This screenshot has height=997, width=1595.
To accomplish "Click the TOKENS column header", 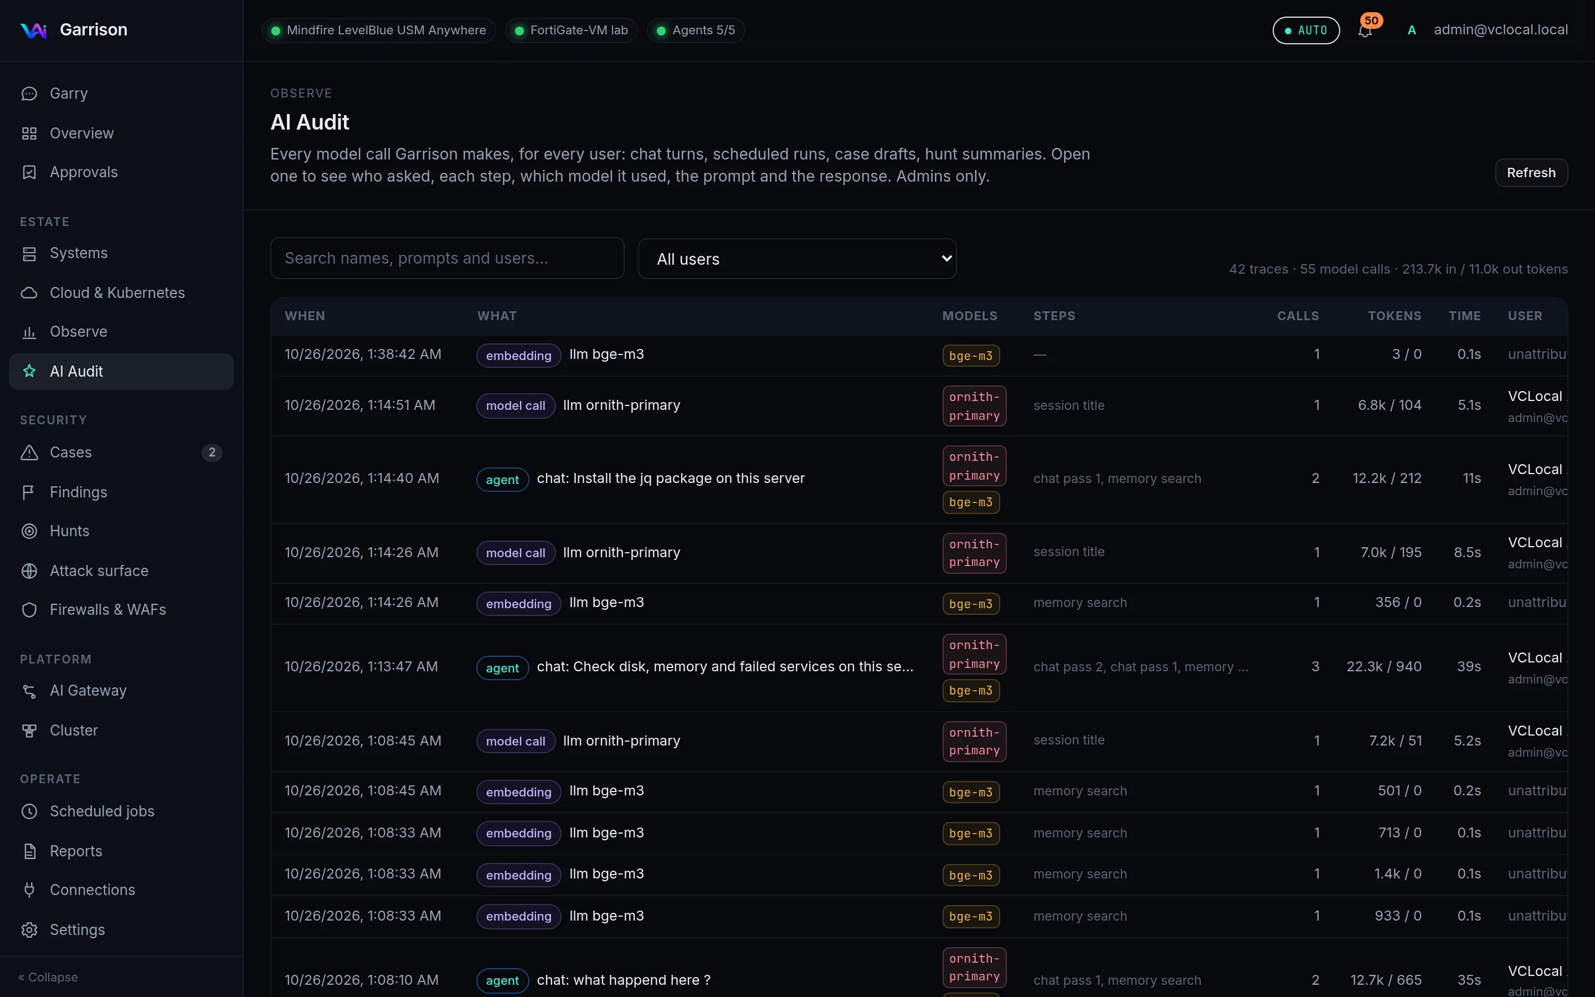I will [1394, 316].
